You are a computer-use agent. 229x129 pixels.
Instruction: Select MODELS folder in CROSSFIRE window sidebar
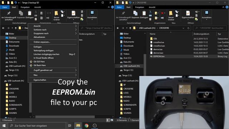[127, 97]
